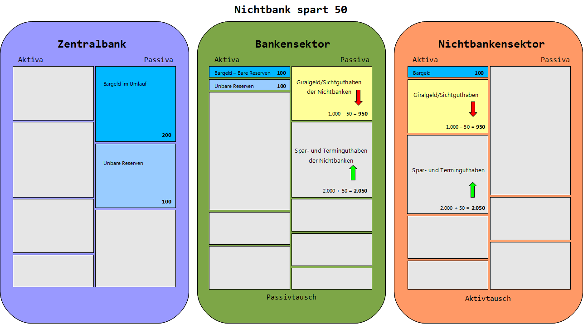Viewport: 583px width, 324px height.
Task: Switch to the Nichtbankensektor section
Action: [x=491, y=44]
